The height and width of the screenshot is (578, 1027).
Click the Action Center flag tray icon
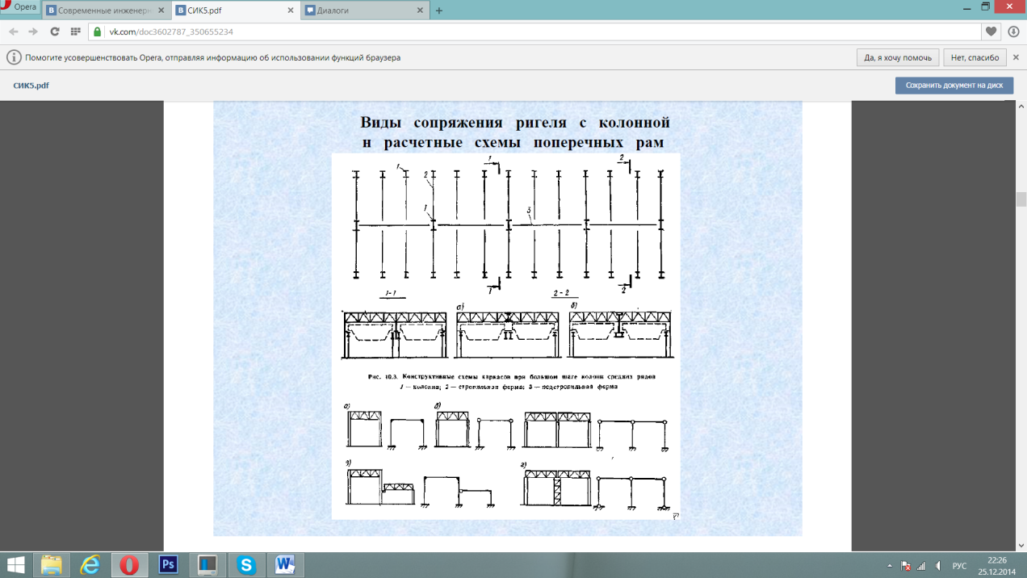(906, 566)
